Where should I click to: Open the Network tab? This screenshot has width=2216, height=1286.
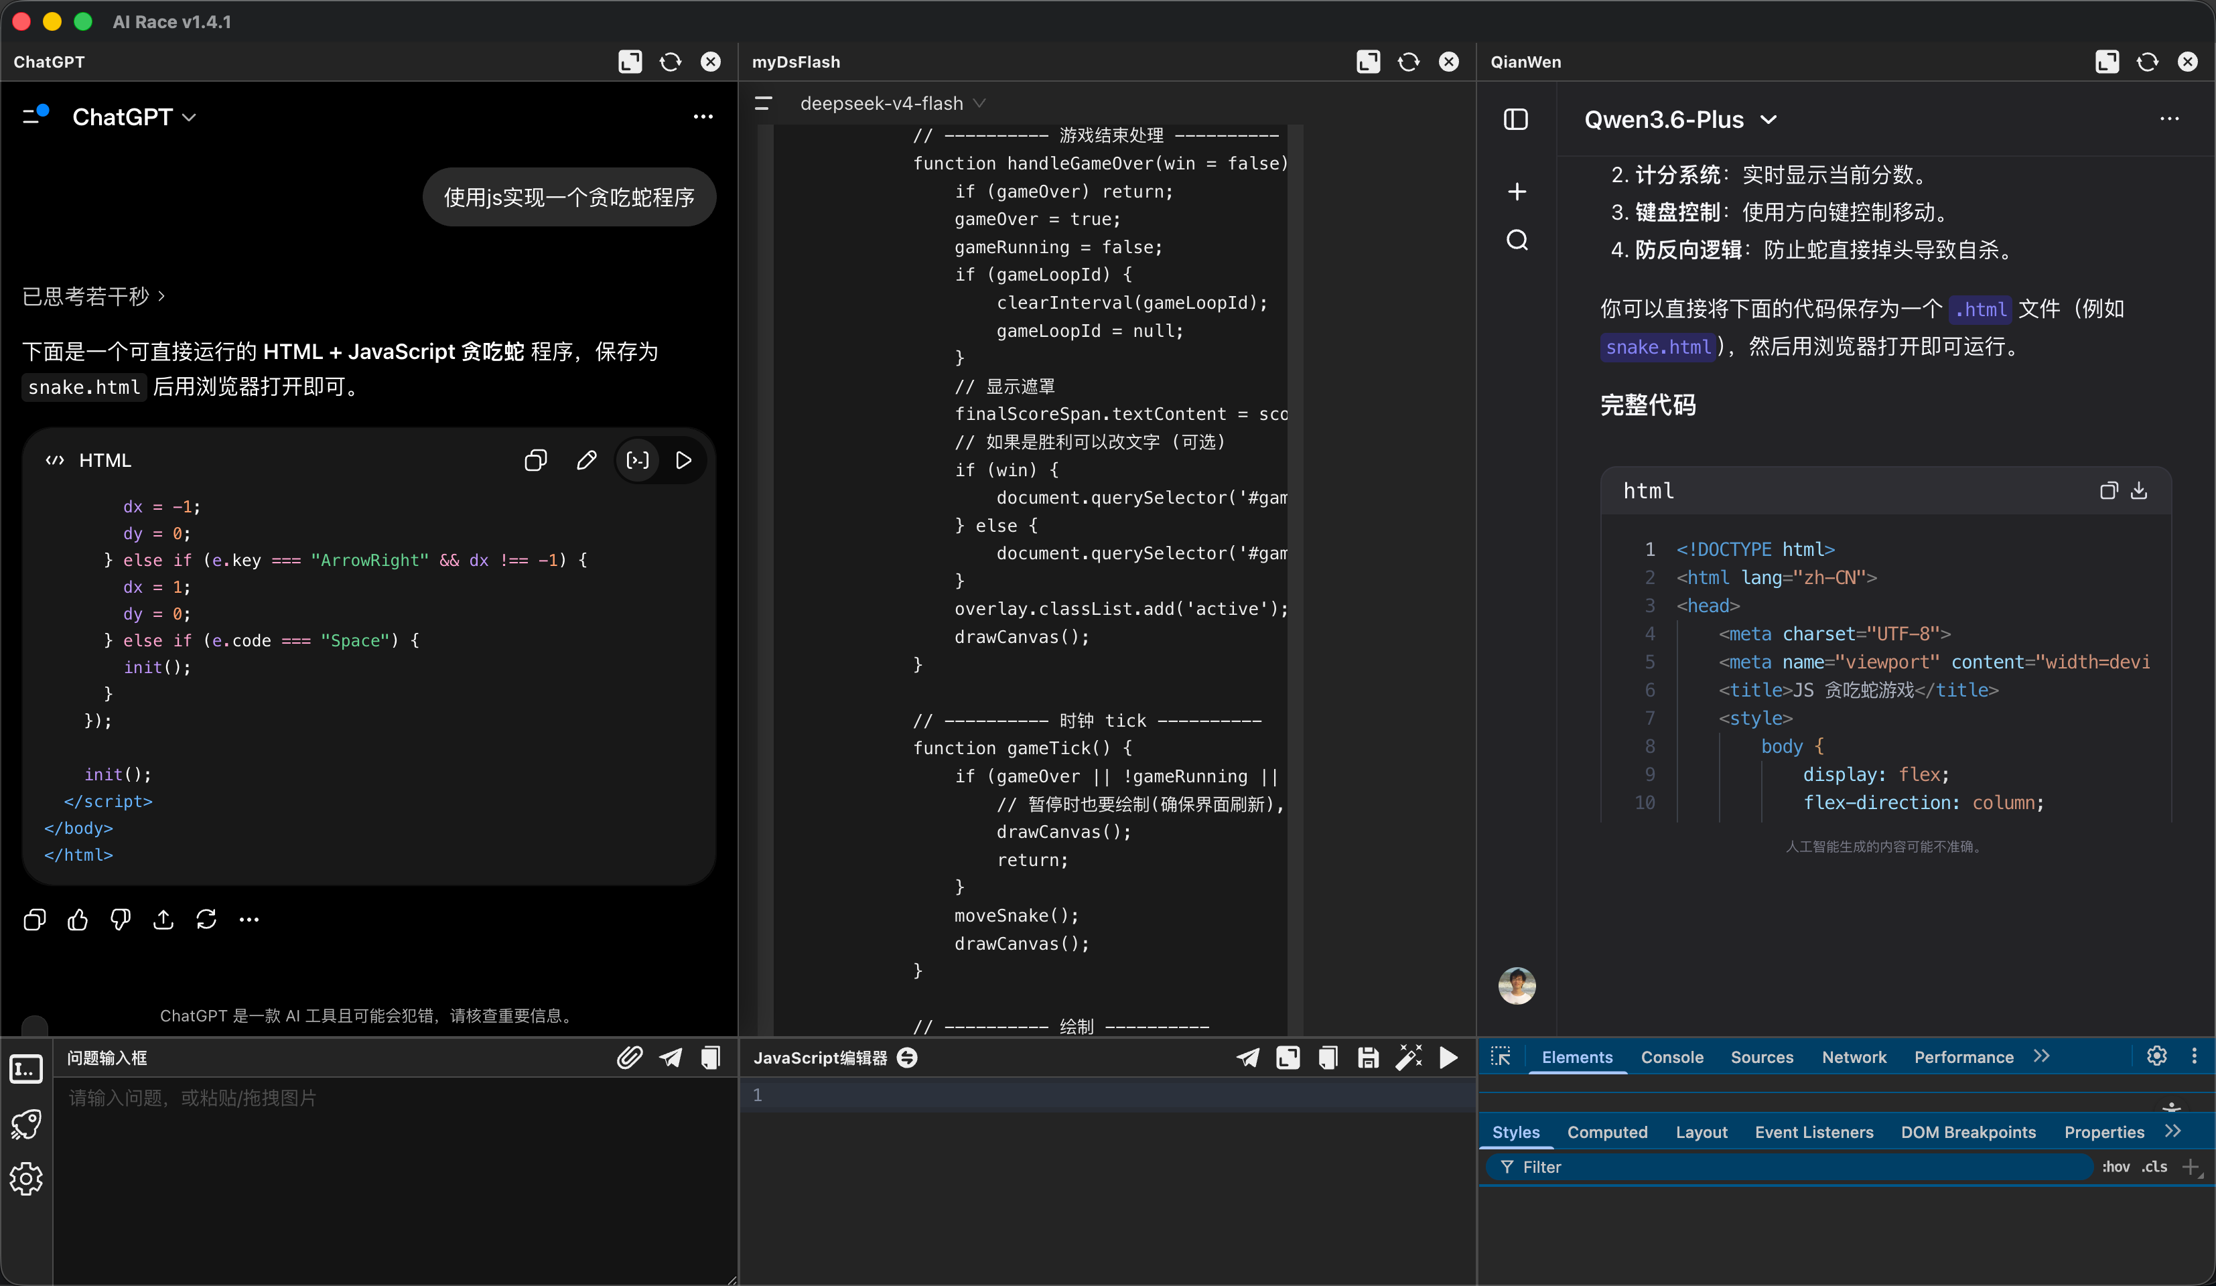tap(1854, 1058)
